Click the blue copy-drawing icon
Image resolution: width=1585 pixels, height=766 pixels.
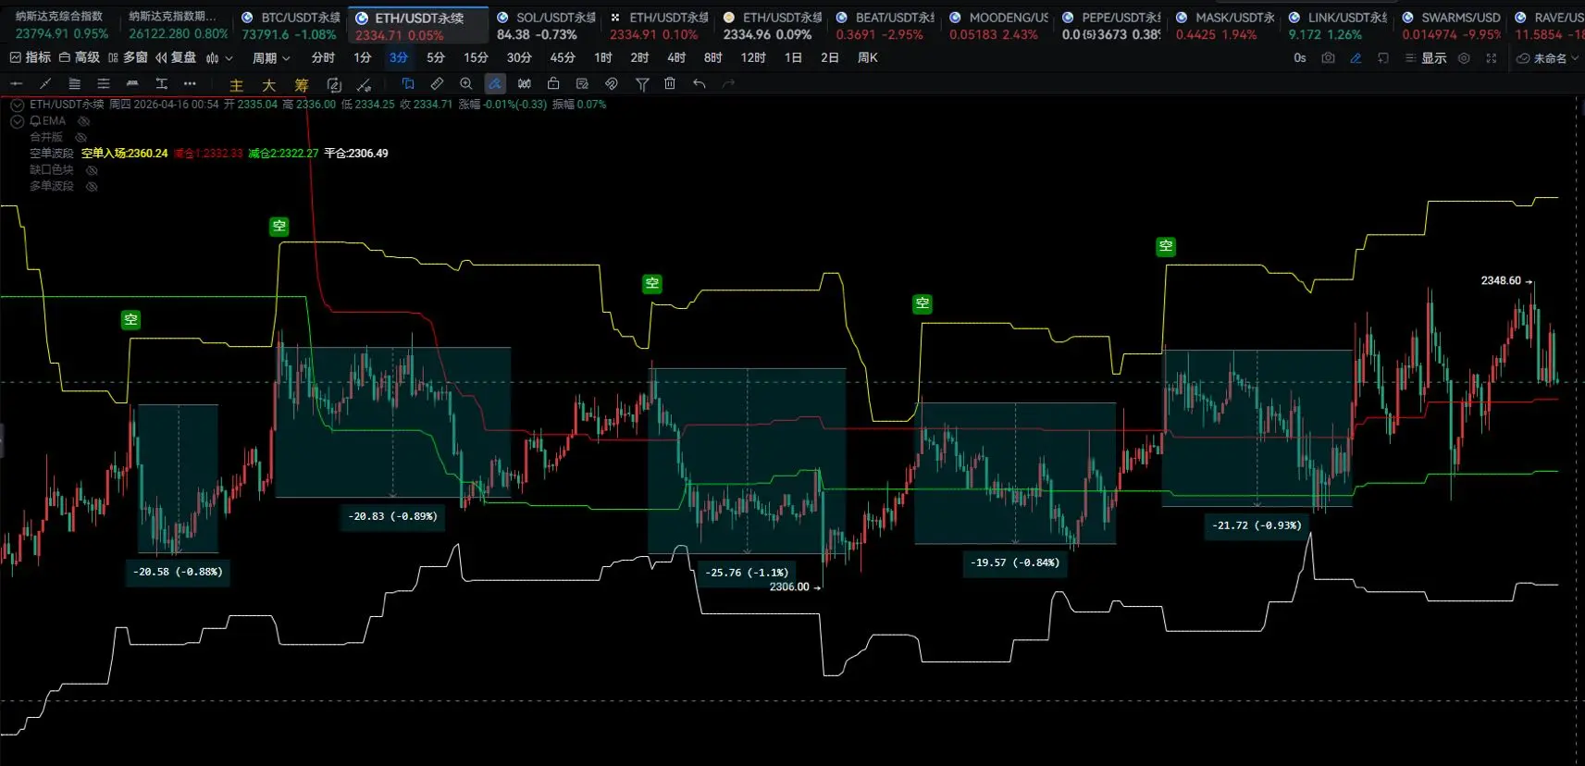[x=408, y=84]
